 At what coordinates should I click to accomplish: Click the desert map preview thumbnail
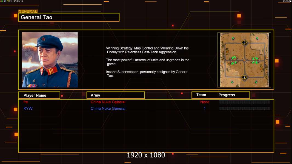(x=244, y=60)
